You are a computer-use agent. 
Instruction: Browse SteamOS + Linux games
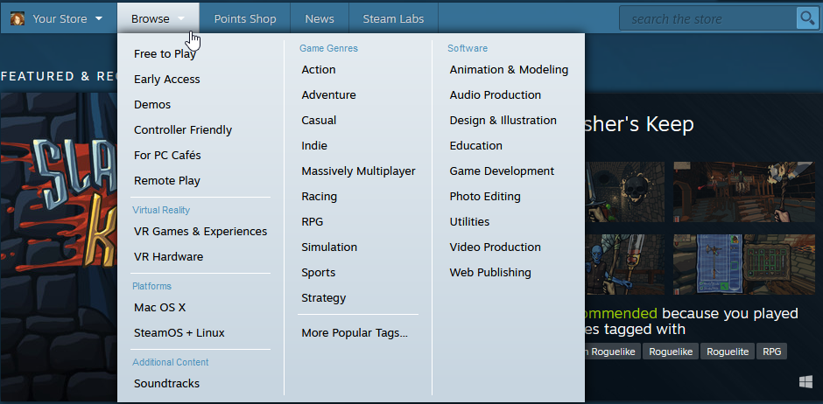[x=179, y=333]
